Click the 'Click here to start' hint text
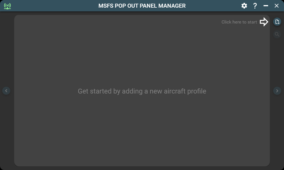The height and width of the screenshot is (170, 284). [239, 22]
